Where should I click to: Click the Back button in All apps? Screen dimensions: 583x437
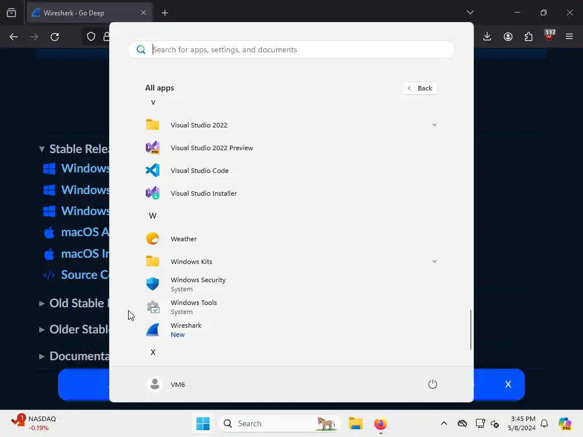coord(420,88)
